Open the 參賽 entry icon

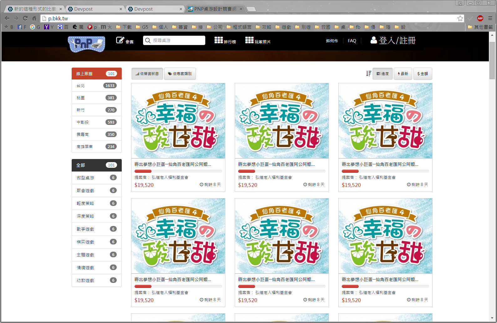click(x=120, y=40)
